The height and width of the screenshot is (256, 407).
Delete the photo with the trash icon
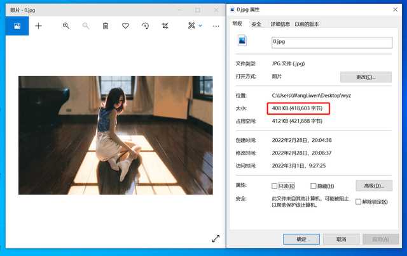(106, 26)
